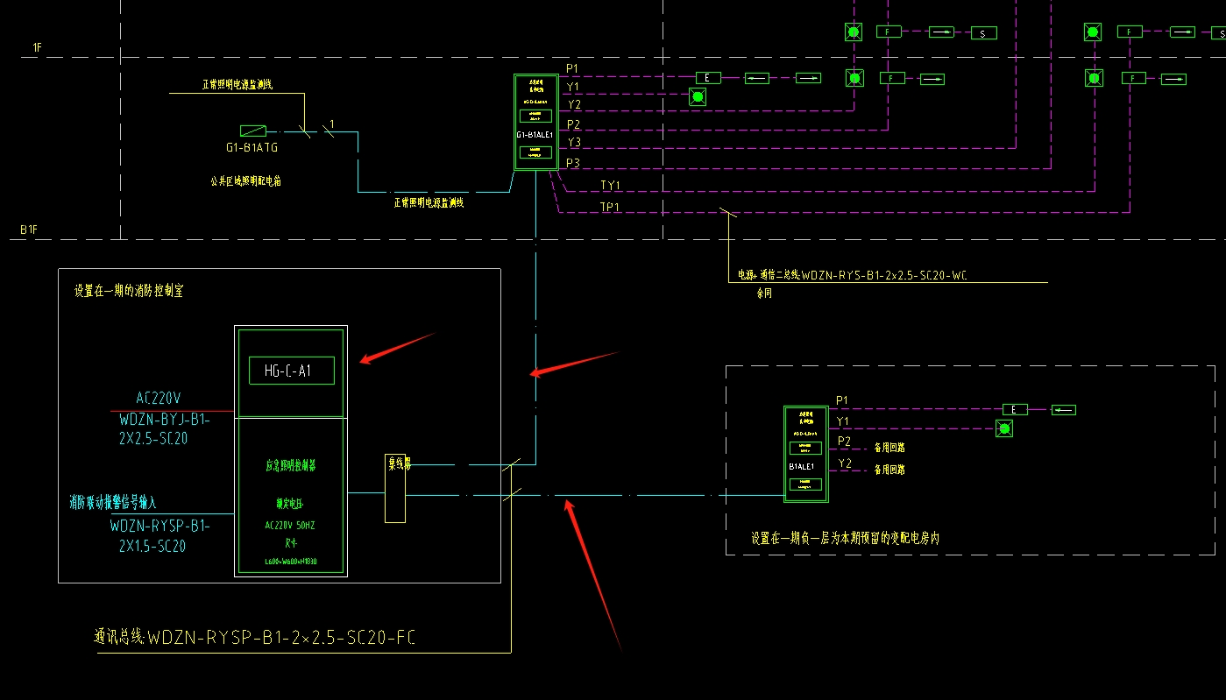Screen dimensions: 1226x700
Task: Select the 通讯总线 WDZN-RYSP-B1-2×2.5-SC20-FC annotation
Action: (x=254, y=638)
